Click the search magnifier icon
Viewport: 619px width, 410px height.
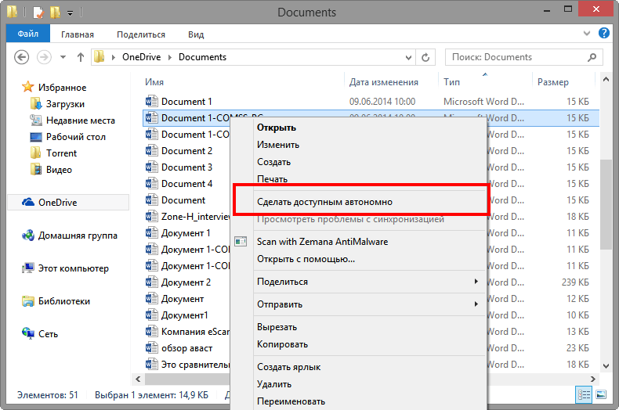(592, 57)
